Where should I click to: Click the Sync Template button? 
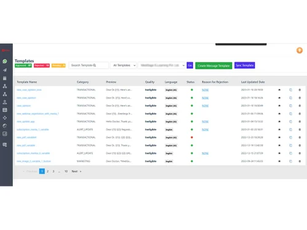(244, 65)
